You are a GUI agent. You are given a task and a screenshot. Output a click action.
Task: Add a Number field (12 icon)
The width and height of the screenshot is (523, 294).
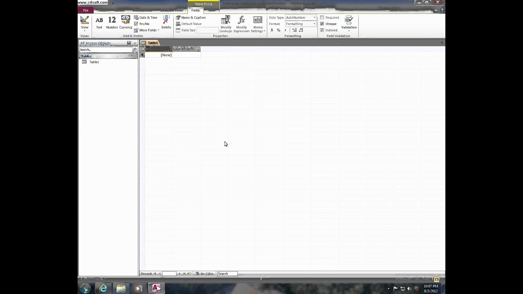tap(112, 23)
